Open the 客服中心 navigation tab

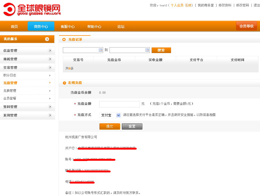pyautogui.click(x=67, y=27)
